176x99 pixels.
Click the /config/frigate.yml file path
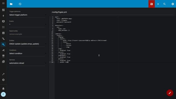pyautogui.click(x=59, y=12)
